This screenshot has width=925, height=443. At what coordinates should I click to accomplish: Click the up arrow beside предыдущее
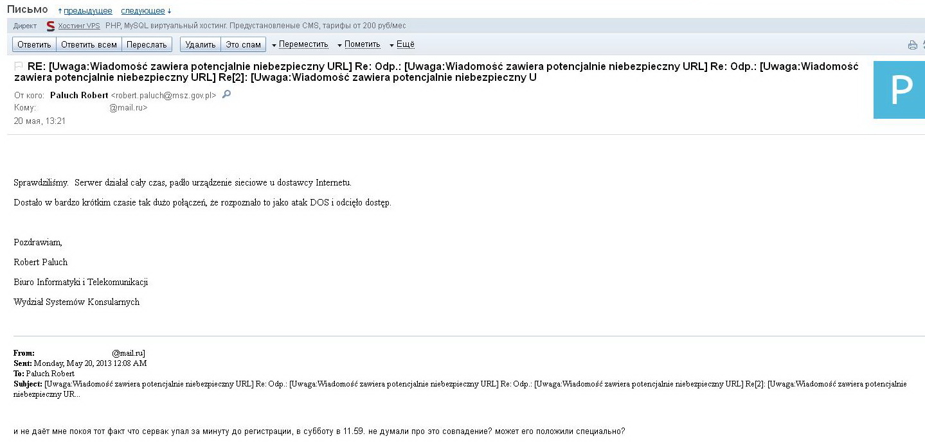(60, 11)
